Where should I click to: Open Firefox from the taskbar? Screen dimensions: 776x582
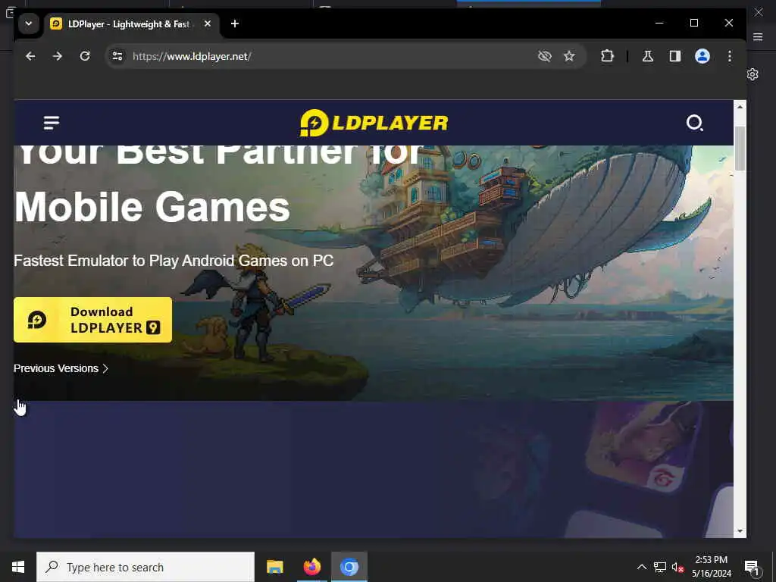(311, 567)
